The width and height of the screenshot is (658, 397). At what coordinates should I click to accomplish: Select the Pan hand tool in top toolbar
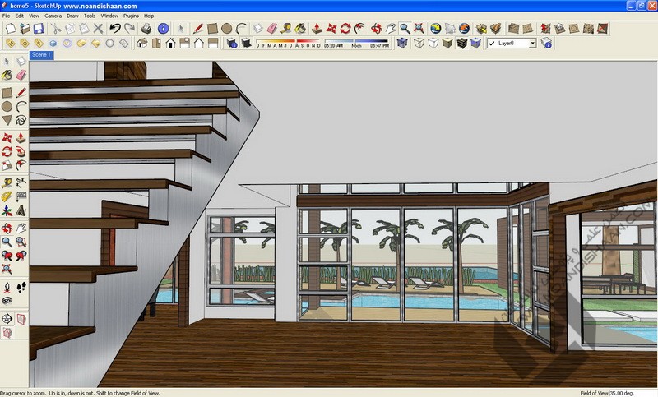(x=392, y=28)
